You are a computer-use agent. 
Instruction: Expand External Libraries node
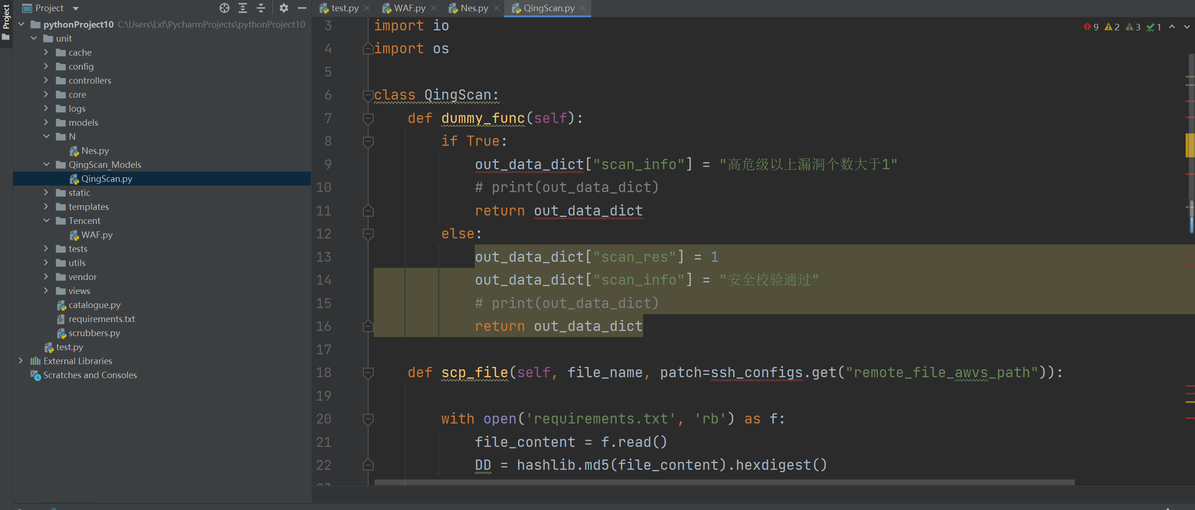click(x=21, y=361)
